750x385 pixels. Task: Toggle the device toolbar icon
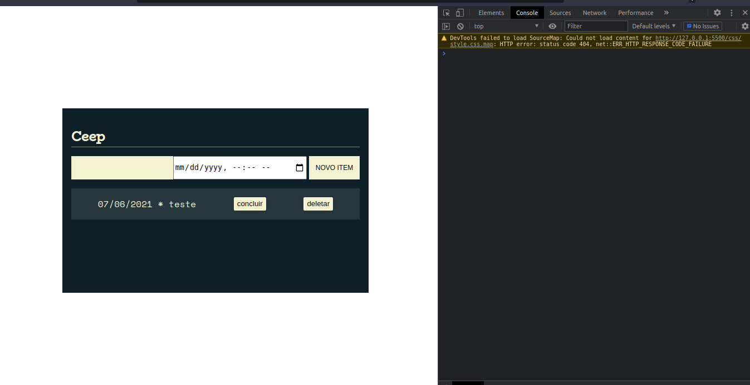pos(459,13)
